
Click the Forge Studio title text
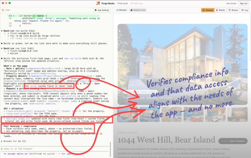click(x=108, y=3)
